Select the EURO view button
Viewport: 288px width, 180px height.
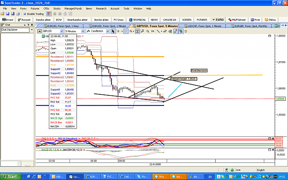pos(218,20)
